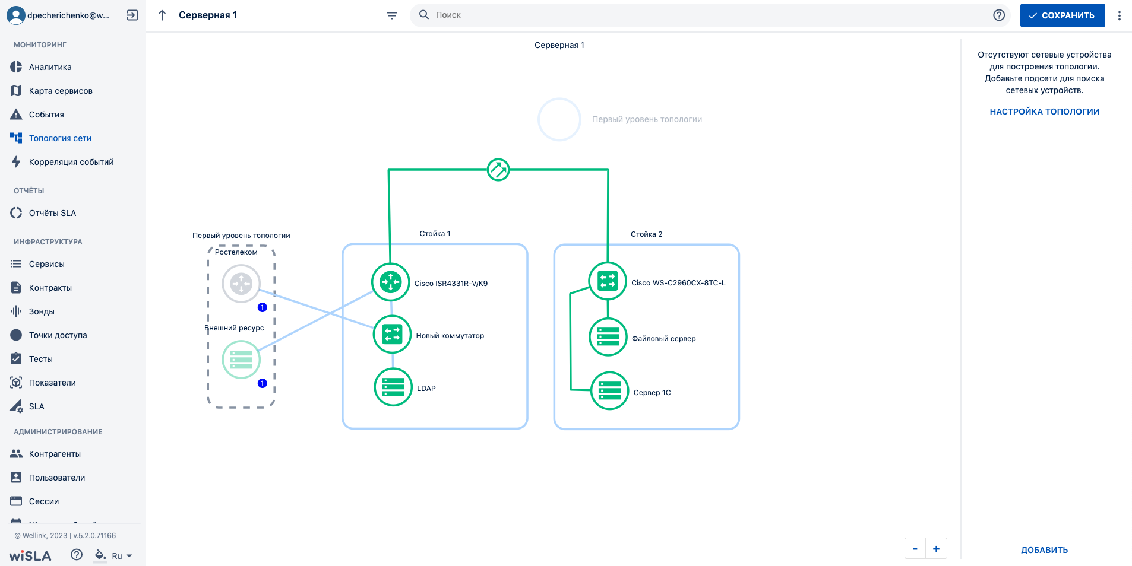The image size is (1132, 566).
Task: Click the logout icon next to the username
Action: 132,15
